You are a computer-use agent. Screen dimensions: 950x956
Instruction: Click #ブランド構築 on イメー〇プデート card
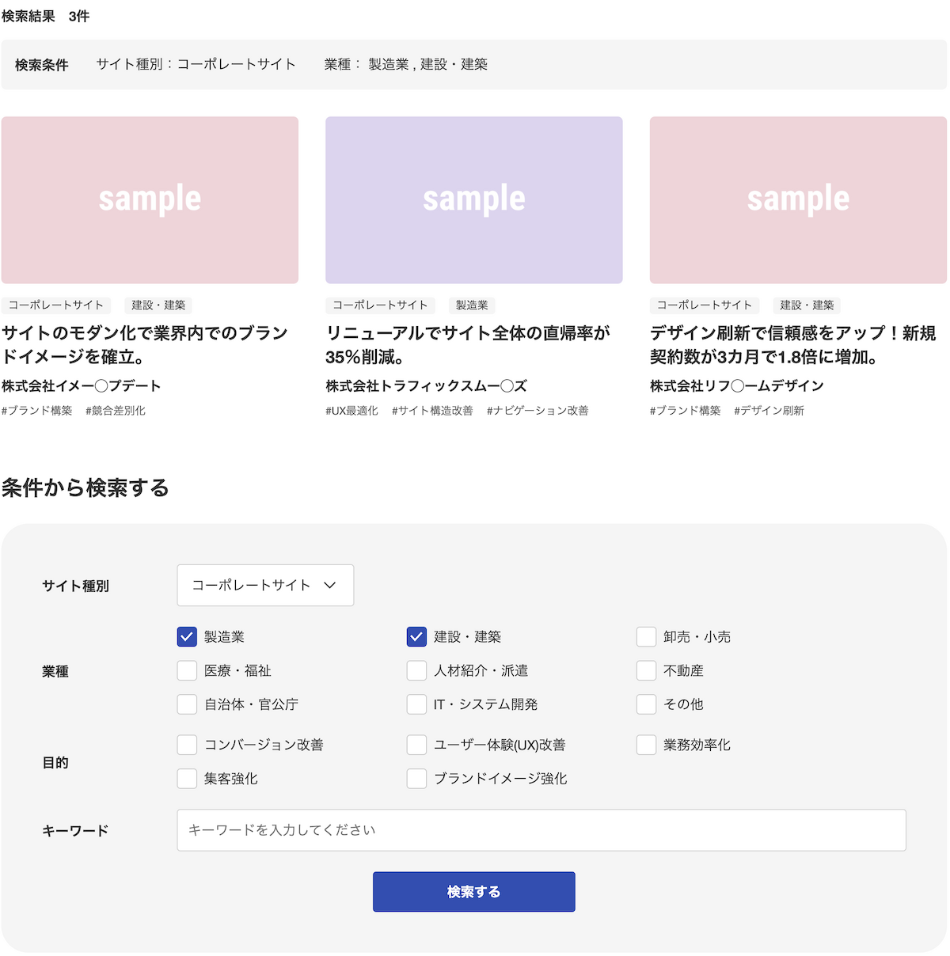tap(37, 411)
